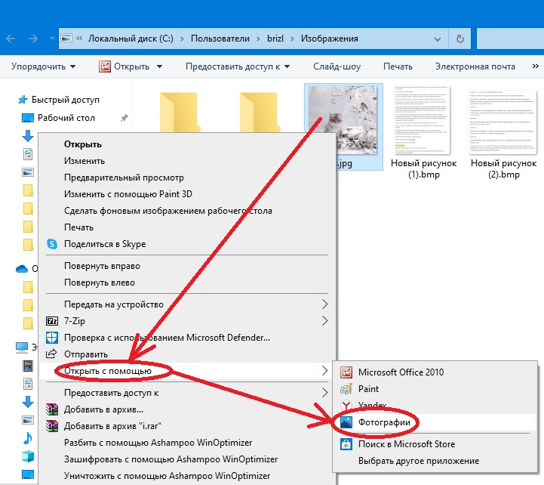Select Уничтожить с помощью Ashampoo WinOptimizer
Screen dimensions: 544x485
coord(187,476)
